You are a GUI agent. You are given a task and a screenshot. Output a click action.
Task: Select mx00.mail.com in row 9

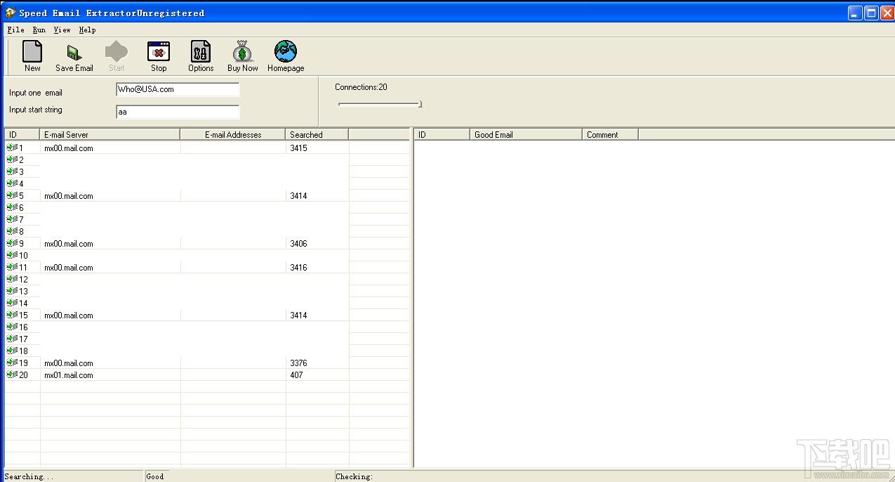coord(69,244)
